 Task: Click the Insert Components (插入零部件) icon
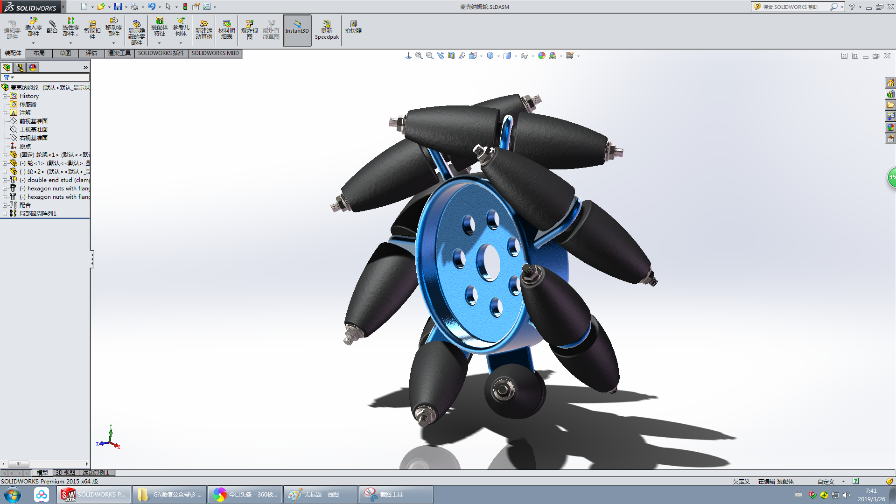tap(33, 27)
